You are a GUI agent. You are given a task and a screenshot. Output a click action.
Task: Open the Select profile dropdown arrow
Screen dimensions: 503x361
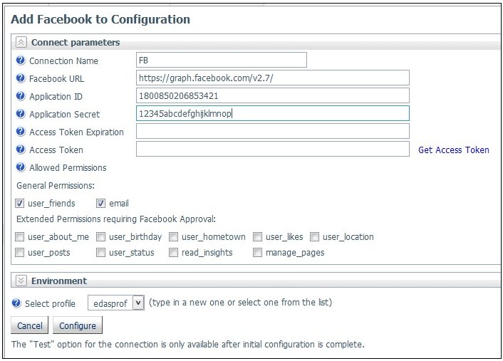pyautogui.click(x=138, y=303)
